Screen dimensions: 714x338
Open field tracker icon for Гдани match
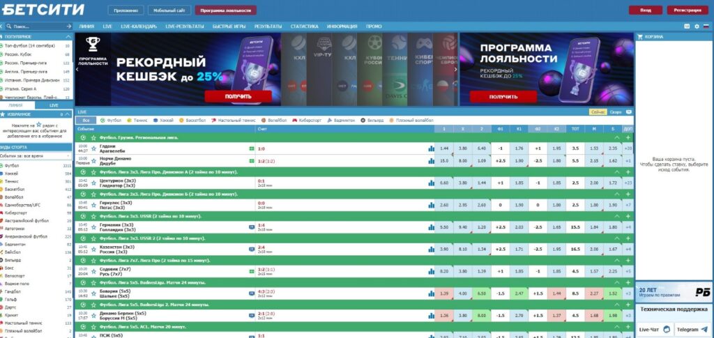(251, 148)
